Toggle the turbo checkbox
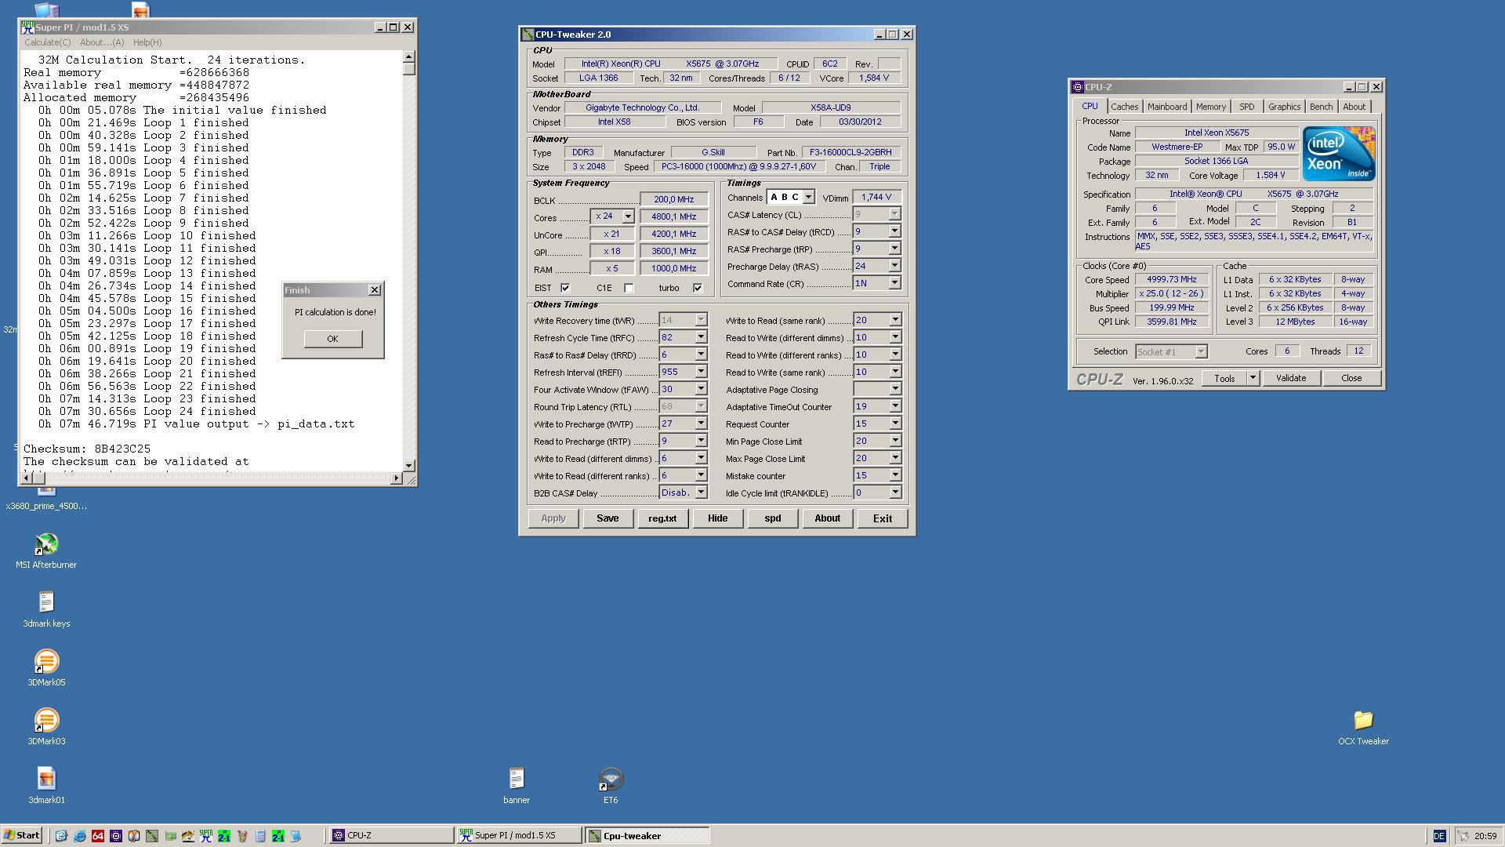 [x=698, y=288]
